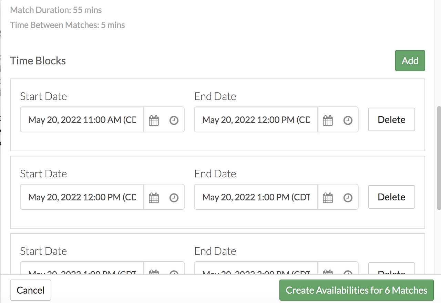Image resolution: width=441 pixels, height=303 pixels.
Task: Edit second block's 12:00 PM start date field
Action: point(82,197)
